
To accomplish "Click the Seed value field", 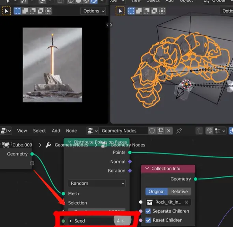I will pyautogui.click(x=97, y=221).
